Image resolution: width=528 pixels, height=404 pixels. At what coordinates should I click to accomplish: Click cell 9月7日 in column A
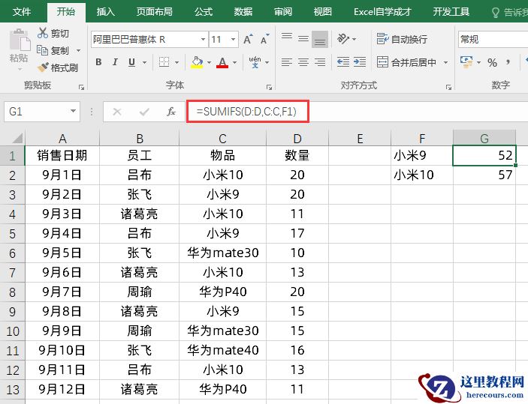click(62, 292)
